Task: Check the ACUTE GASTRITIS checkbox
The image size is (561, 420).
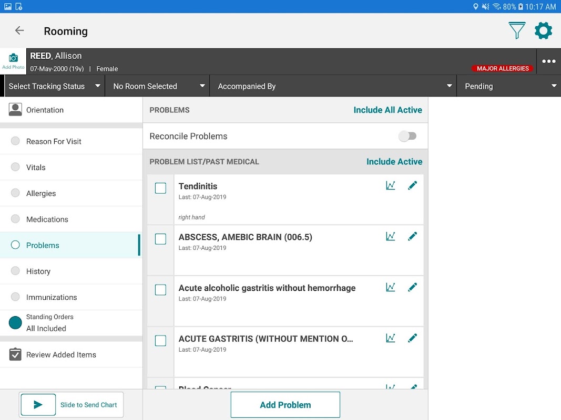Action: pos(160,341)
